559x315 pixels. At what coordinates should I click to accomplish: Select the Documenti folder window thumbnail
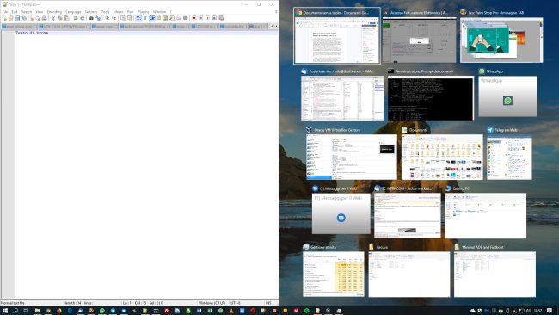tap(442, 157)
